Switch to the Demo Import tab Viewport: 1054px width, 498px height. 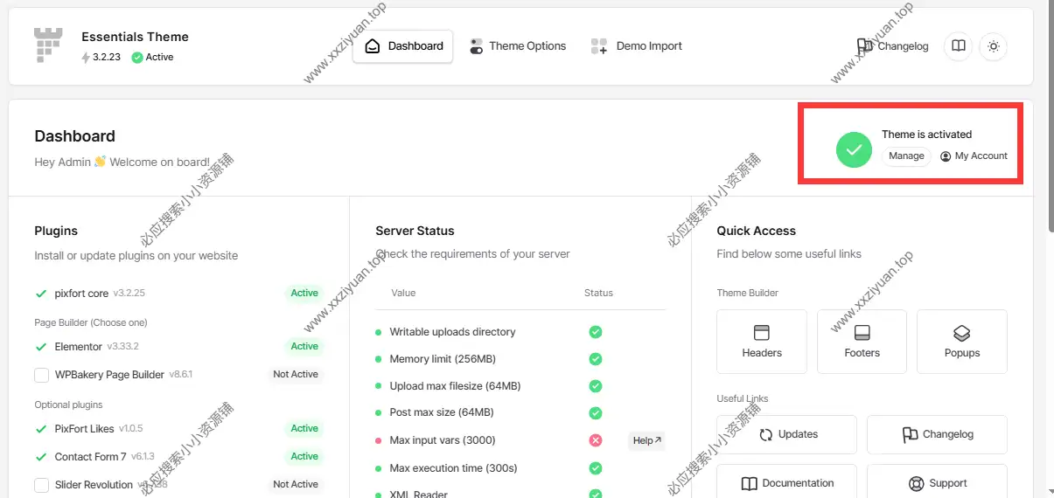pyautogui.click(x=637, y=46)
